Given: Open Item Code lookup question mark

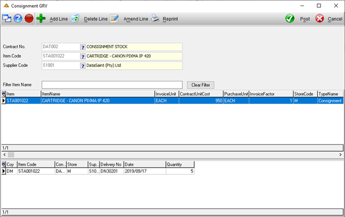Looking at the screenshot, I should click(x=83, y=56).
